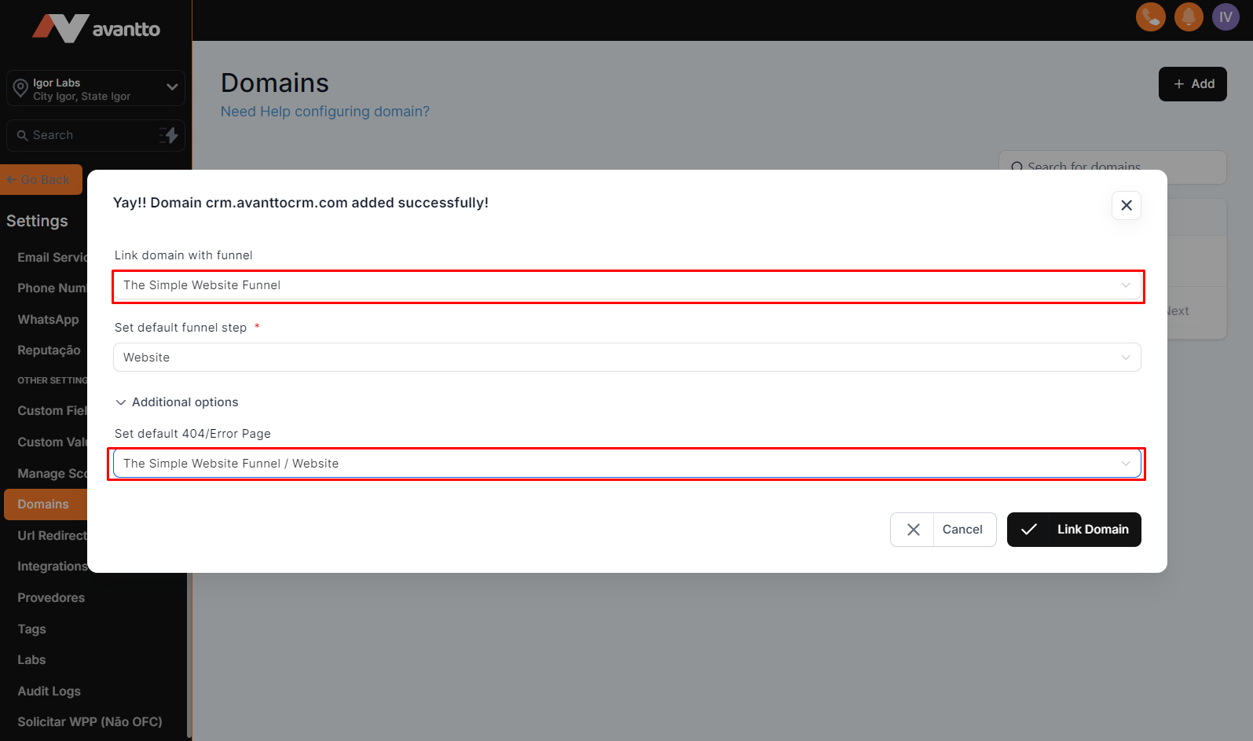Viewport: 1253px width, 741px height.
Task: Click the X icon beside Cancel
Action: (913, 530)
